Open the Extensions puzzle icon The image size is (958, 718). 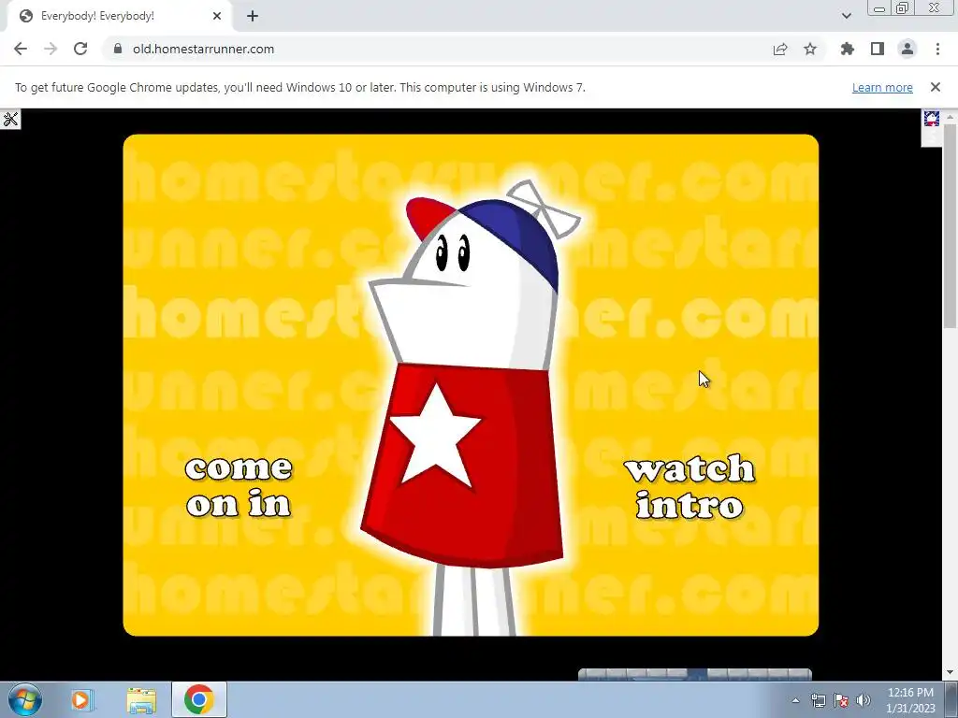848,49
